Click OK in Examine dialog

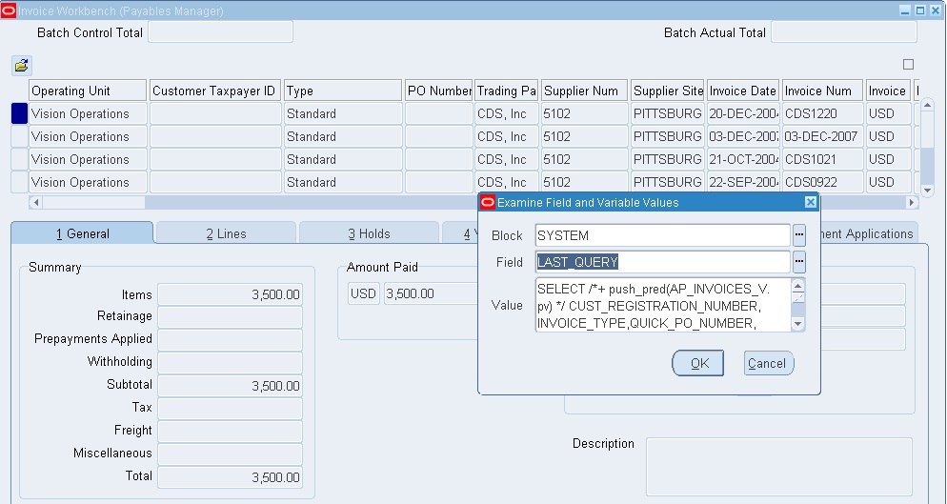pos(698,363)
